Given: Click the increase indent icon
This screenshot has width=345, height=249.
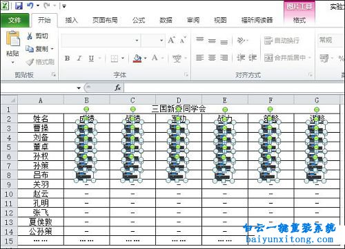Looking at the screenshot, I should 253,58.
